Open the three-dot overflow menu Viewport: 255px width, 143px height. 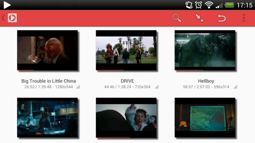(244, 18)
